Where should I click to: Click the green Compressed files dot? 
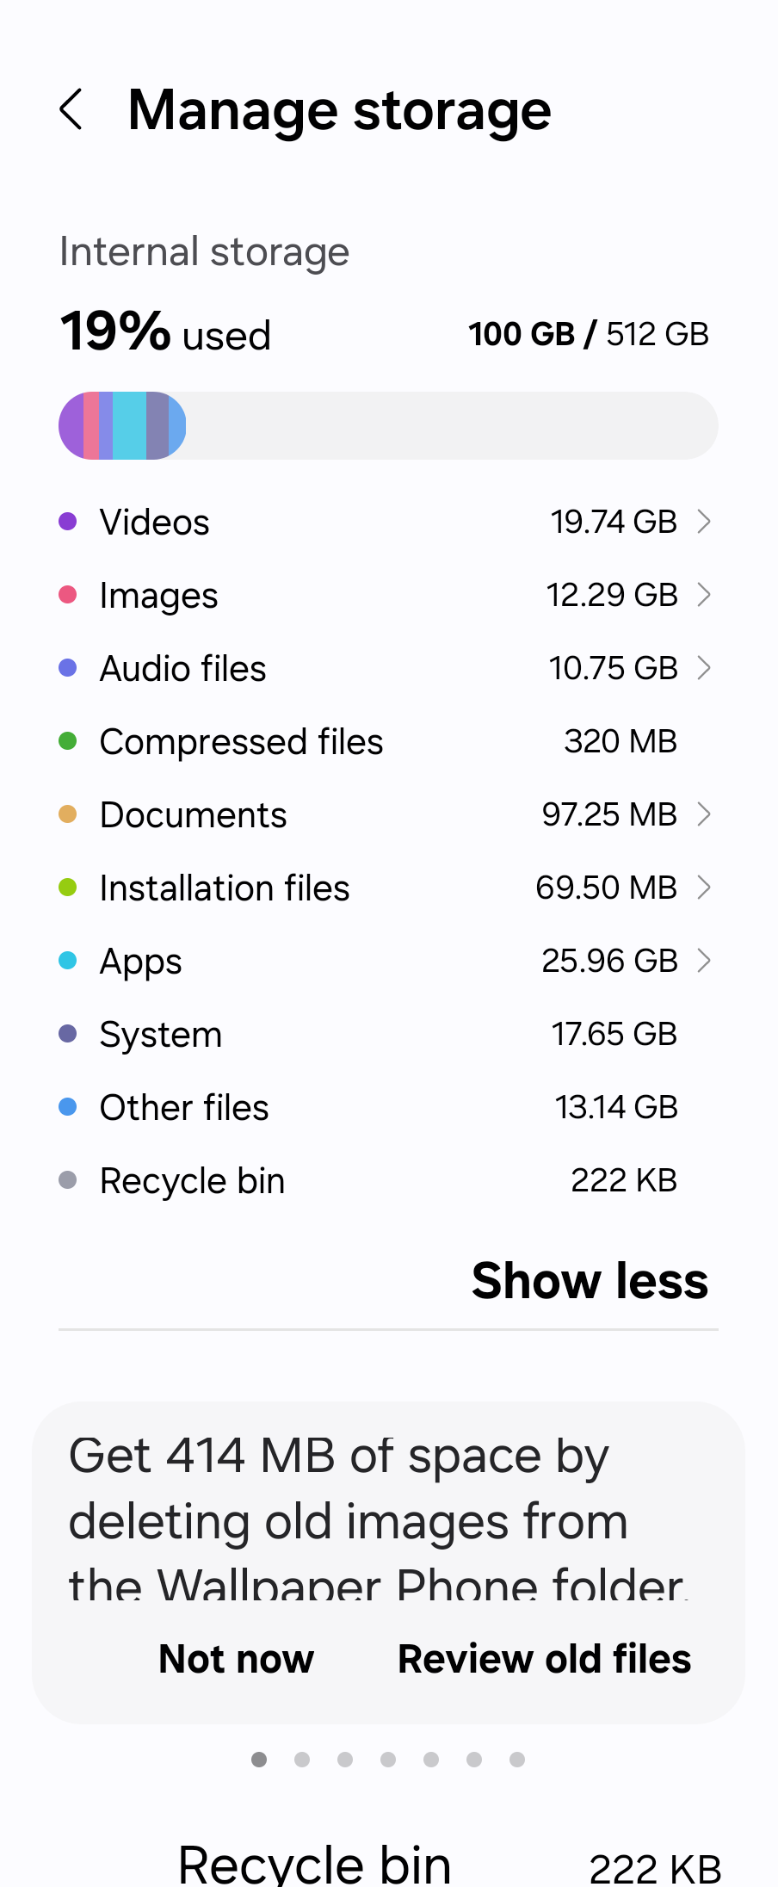[x=68, y=740]
